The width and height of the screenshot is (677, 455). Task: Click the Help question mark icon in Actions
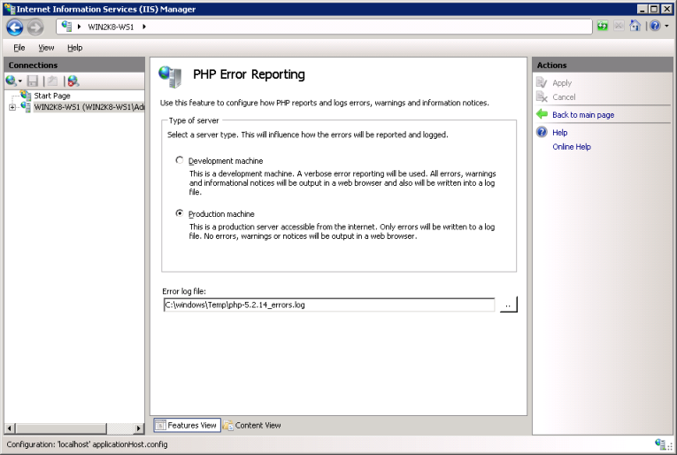click(542, 132)
